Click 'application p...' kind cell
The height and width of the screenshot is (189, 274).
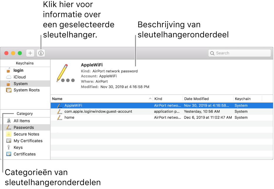pyautogui.click(x=167, y=111)
